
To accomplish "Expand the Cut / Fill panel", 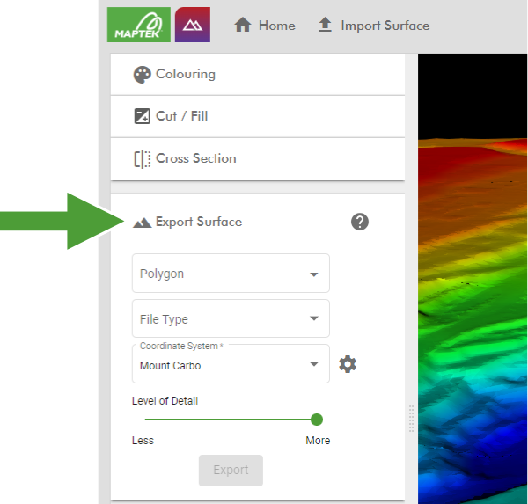I will pos(258,116).
